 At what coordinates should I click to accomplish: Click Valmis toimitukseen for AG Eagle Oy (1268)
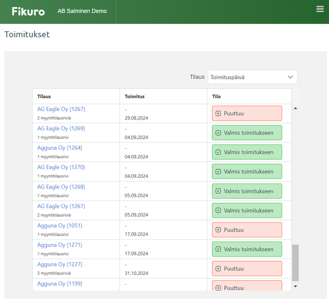click(x=248, y=191)
